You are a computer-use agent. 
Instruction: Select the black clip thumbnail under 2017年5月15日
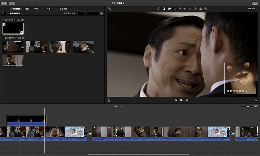(13, 28)
